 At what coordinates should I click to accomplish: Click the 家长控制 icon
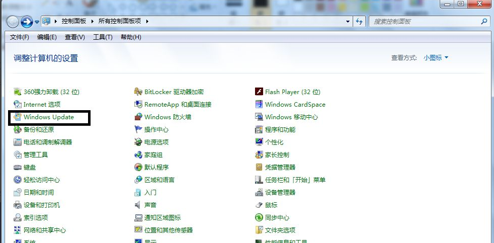[x=259, y=155]
